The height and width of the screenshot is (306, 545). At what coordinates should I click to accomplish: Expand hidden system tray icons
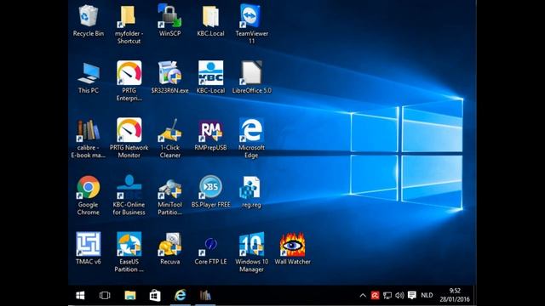[363, 295]
